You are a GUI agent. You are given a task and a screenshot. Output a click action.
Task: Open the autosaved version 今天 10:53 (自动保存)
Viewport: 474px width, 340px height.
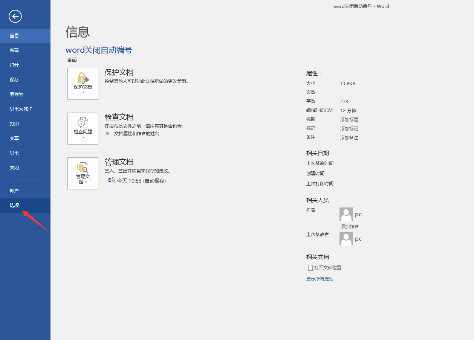click(x=137, y=181)
